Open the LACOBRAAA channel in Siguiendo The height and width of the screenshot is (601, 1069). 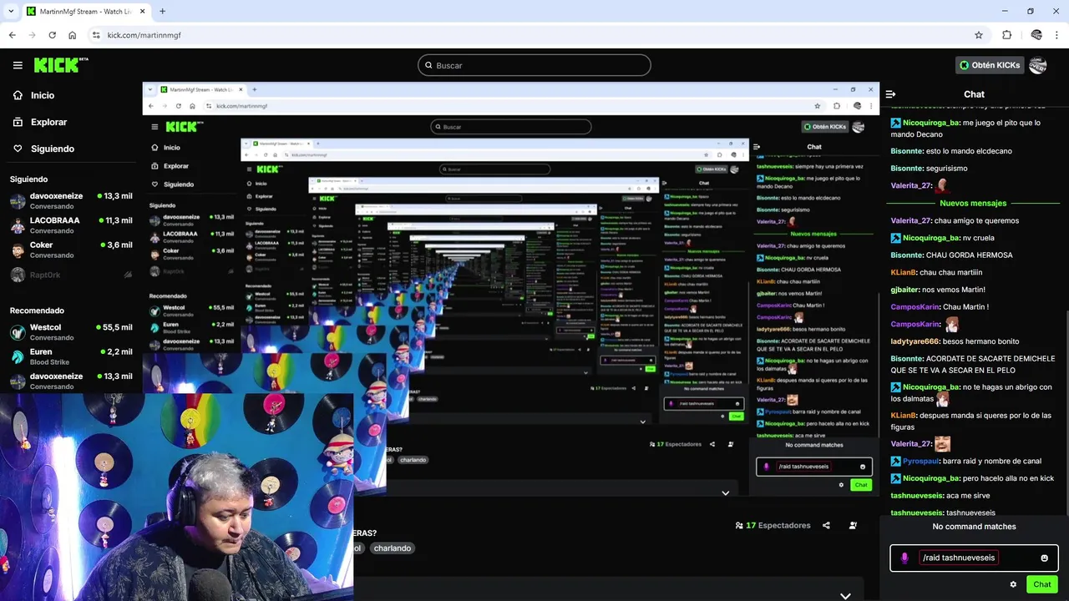(71, 225)
